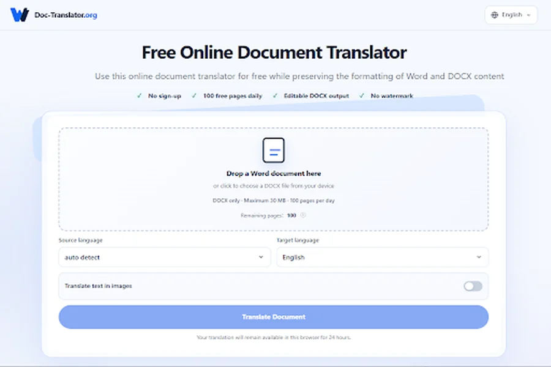This screenshot has width=551, height=367.
Task: Click the Source language label
Action: click(x=80, y=240)
